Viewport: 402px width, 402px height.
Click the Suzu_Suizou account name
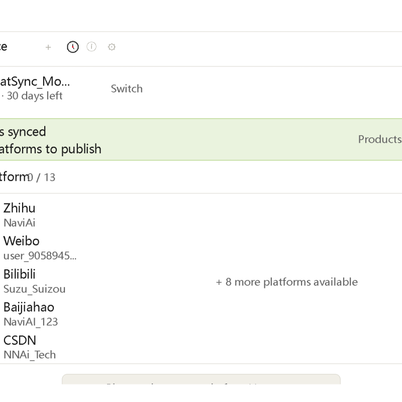click(35, 289)
